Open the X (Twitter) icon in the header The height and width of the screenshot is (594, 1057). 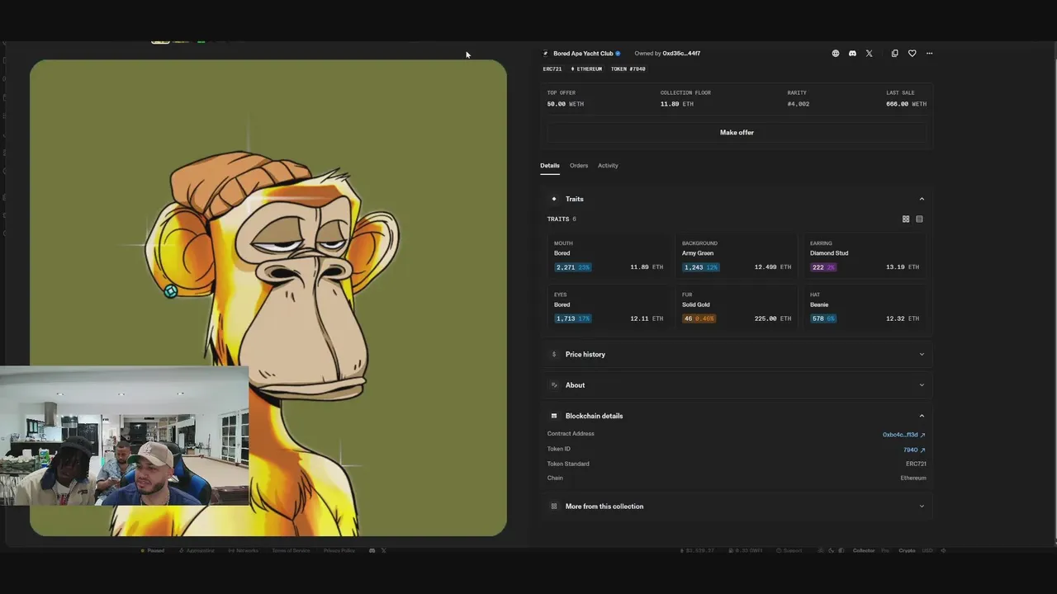869,54
